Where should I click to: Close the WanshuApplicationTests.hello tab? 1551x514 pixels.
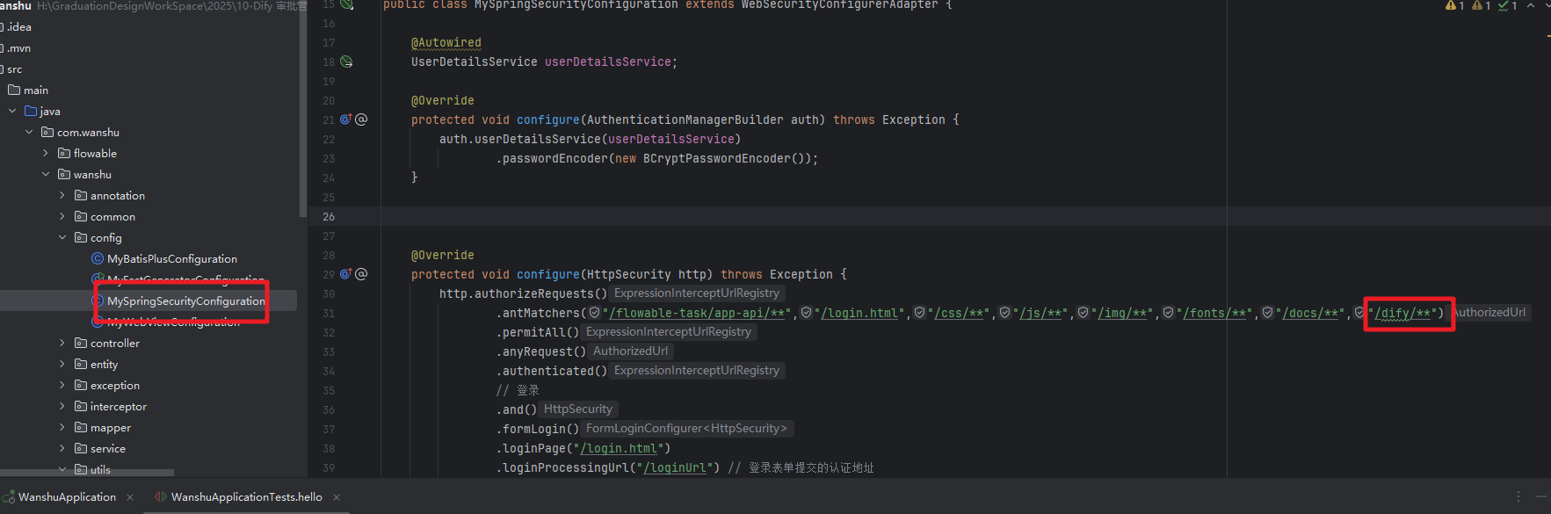coord(337,497)
